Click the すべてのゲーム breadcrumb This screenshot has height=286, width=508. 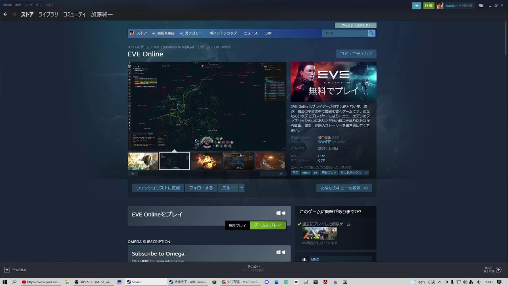[139, 47]
